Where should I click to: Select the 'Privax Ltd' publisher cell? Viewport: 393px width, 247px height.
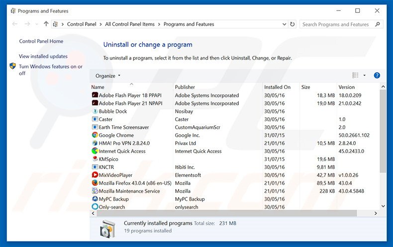tap(185, 143)
